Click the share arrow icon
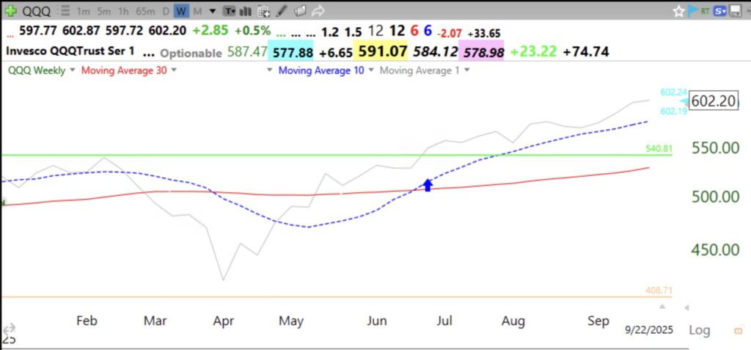This screenshot has width=751, height=350. [318, 10]
